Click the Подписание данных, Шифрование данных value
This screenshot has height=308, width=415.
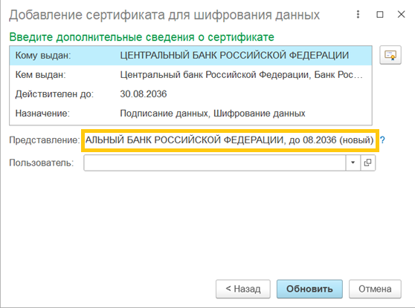213,114
